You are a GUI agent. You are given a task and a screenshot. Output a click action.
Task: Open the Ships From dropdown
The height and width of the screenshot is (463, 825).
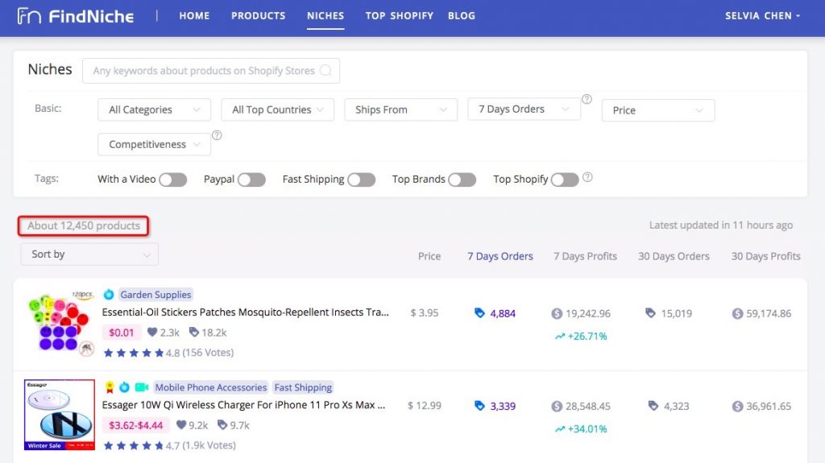click(401, 110)
